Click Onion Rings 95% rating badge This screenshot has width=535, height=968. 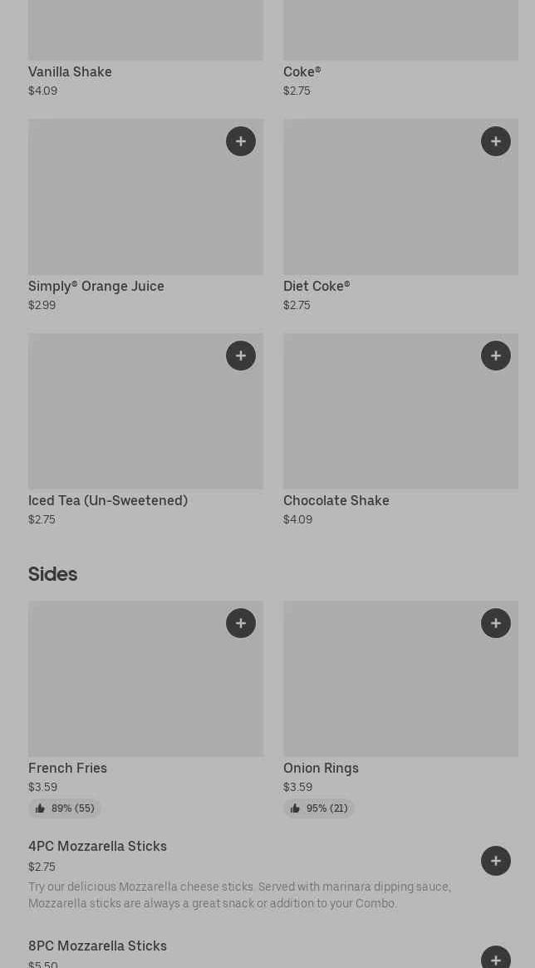pos(319,808)
